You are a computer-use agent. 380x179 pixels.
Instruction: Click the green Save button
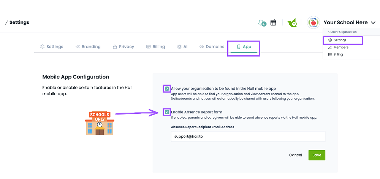(x=317, y=155)
